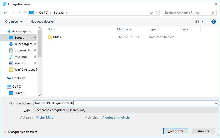Image resolution: width=220 pixels, height=138 pixels.
Task: Unpin Documents using its pin icon
Action: pos(35,50)
